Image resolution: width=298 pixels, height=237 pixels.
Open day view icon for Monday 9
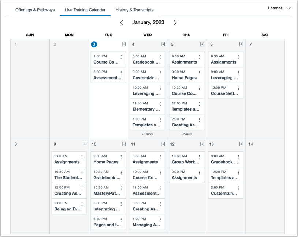[x=85, y=144]
